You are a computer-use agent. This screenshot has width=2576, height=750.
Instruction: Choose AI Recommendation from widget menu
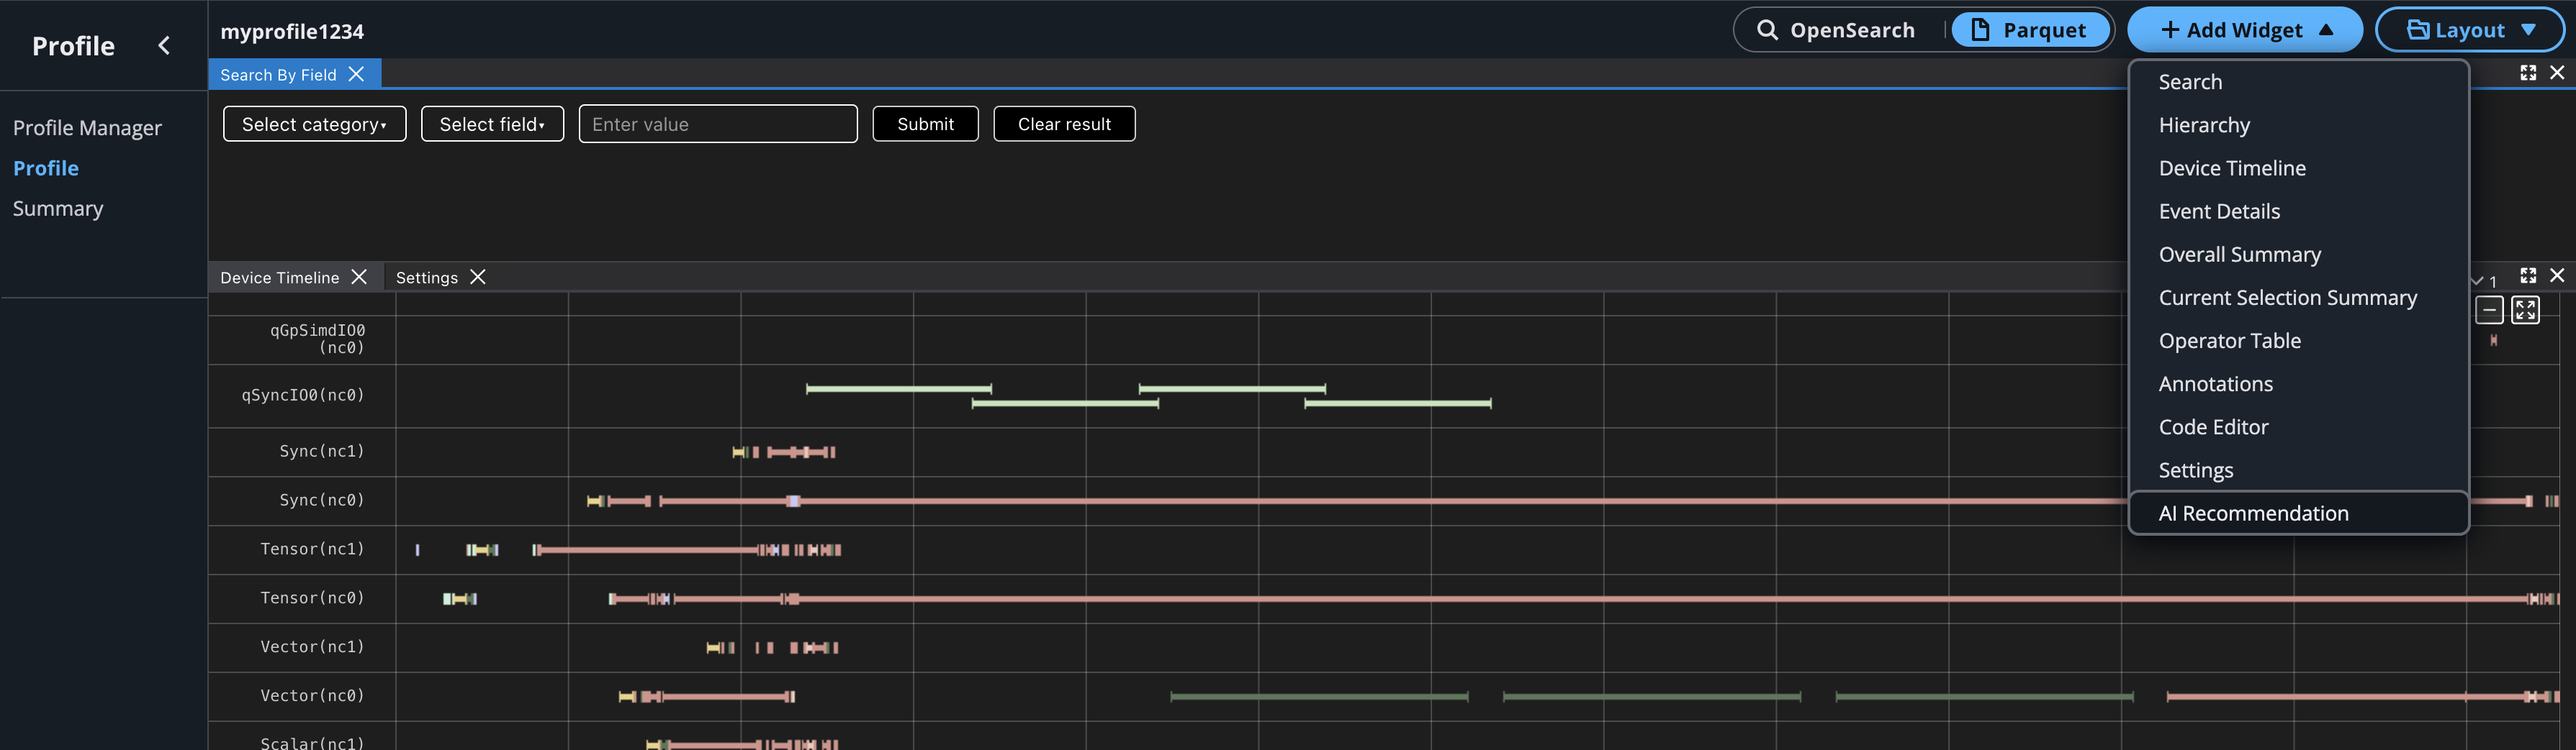2252,513
